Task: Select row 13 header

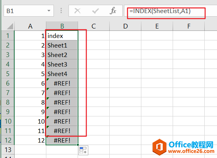Action: point(8,150)
